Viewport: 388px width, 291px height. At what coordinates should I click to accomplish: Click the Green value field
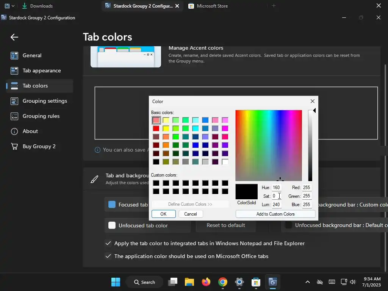pos(307,196)
